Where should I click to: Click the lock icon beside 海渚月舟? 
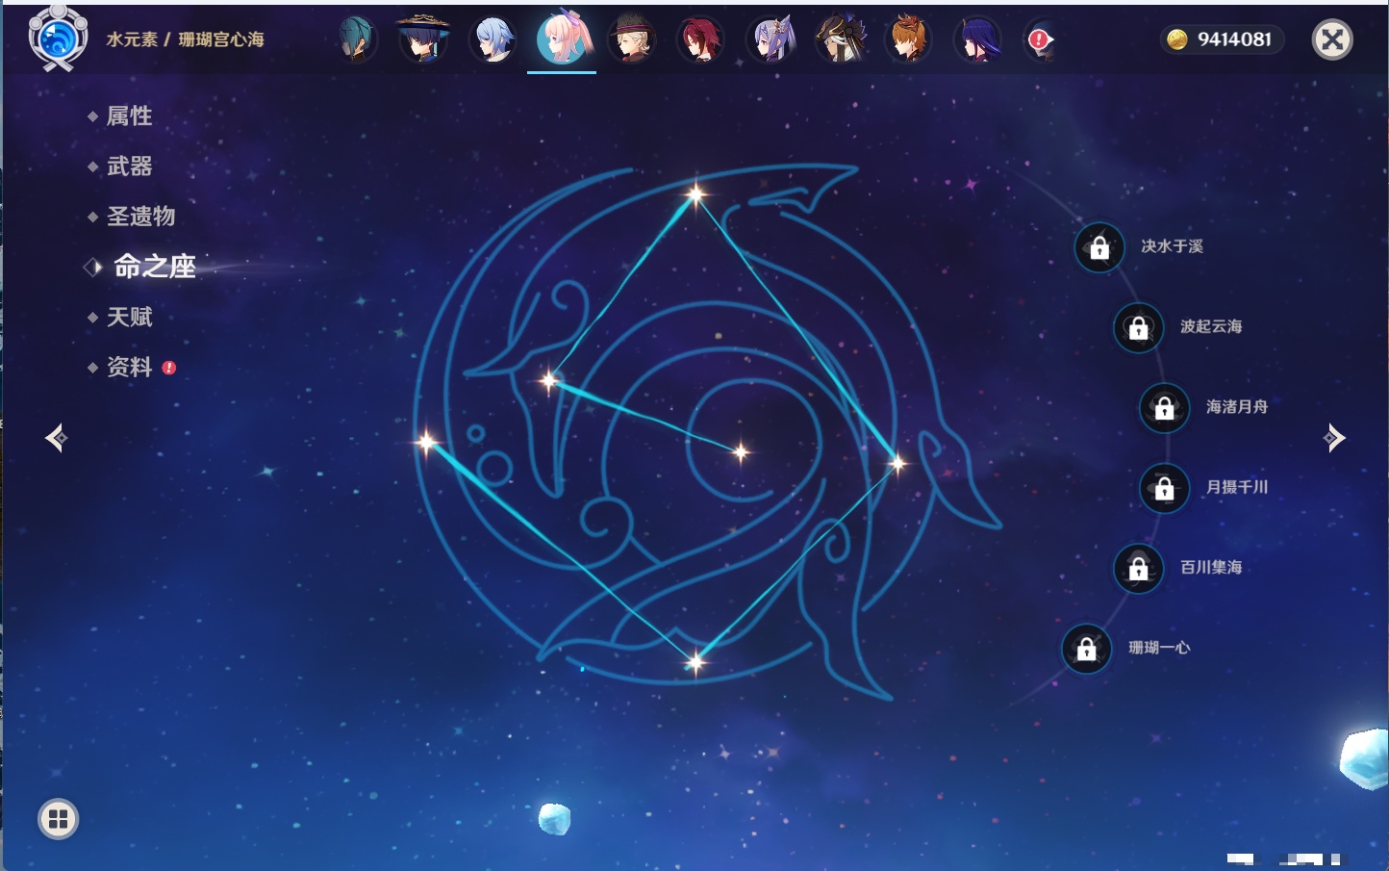pos(1164,408)
